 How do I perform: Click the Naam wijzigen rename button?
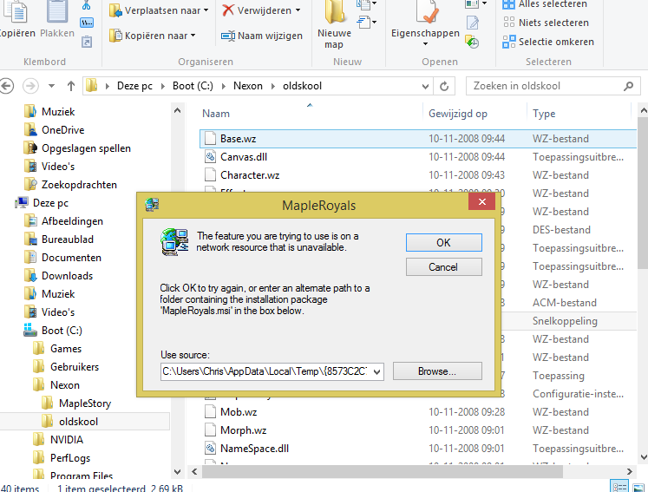(x=261, y=36)
